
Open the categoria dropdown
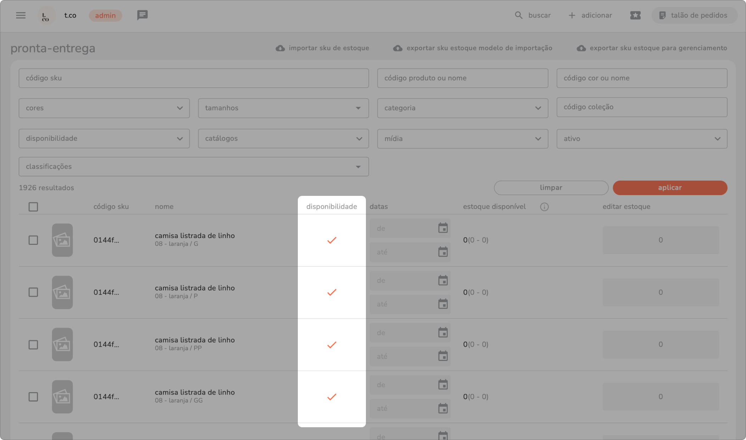462,108
